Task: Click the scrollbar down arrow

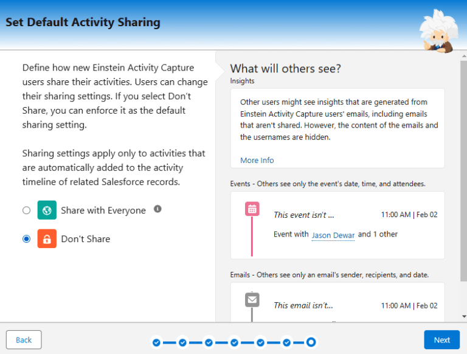Action: (x=464, y=316)
